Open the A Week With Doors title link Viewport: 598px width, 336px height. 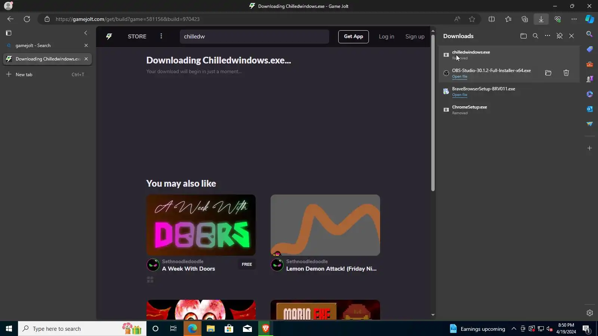tap(188, 269)
